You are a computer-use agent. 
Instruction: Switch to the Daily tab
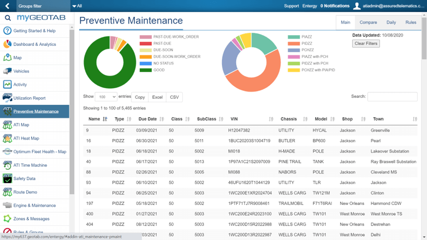coord(391,22)
